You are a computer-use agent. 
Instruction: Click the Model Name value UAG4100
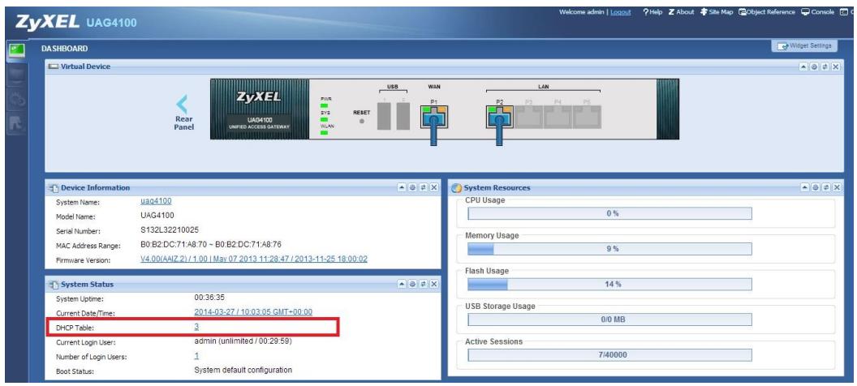pos(157,216)
